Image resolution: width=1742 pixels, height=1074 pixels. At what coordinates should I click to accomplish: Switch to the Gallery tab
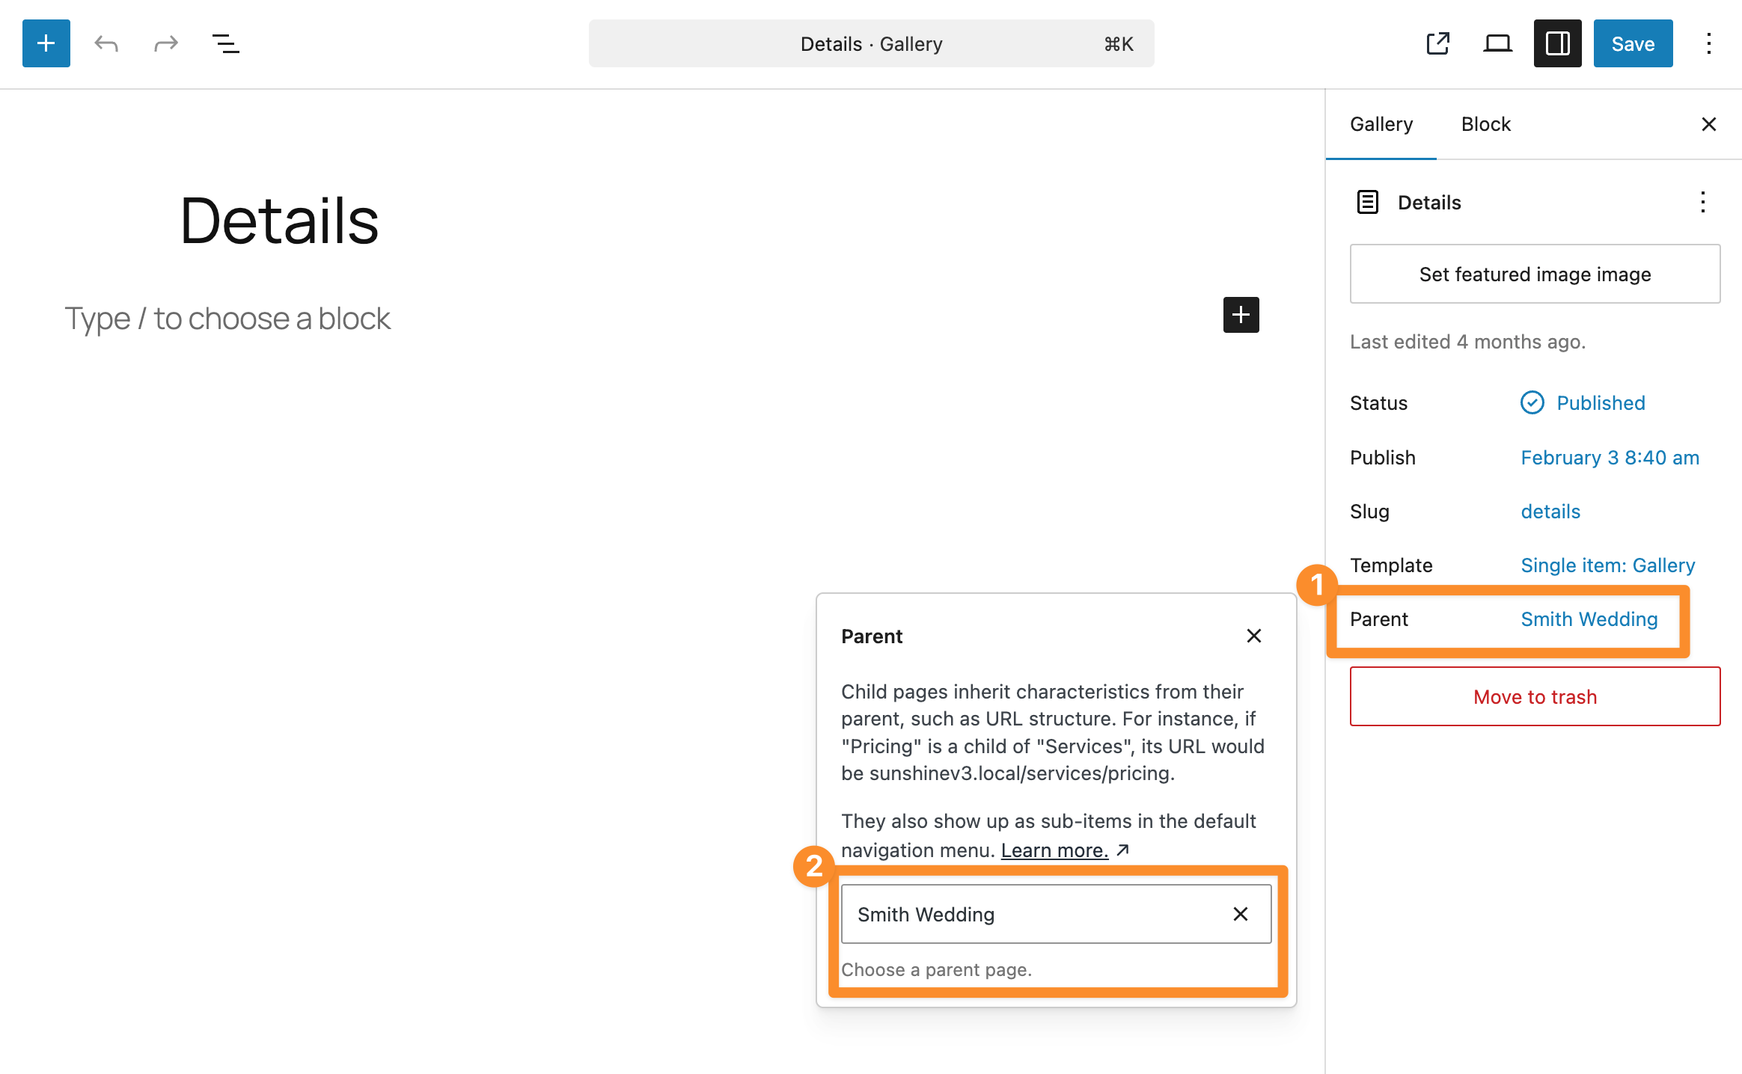tap(1381, 124)
